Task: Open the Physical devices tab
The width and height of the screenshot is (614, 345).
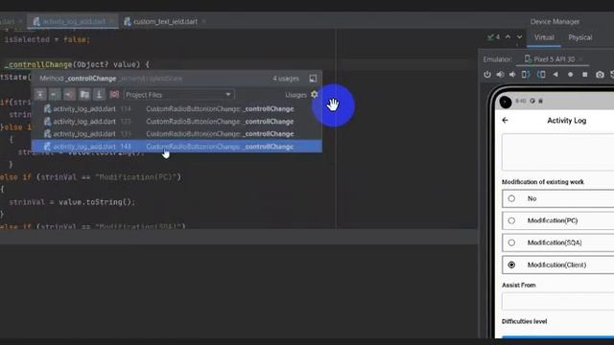Action: [x=579, y=37]
